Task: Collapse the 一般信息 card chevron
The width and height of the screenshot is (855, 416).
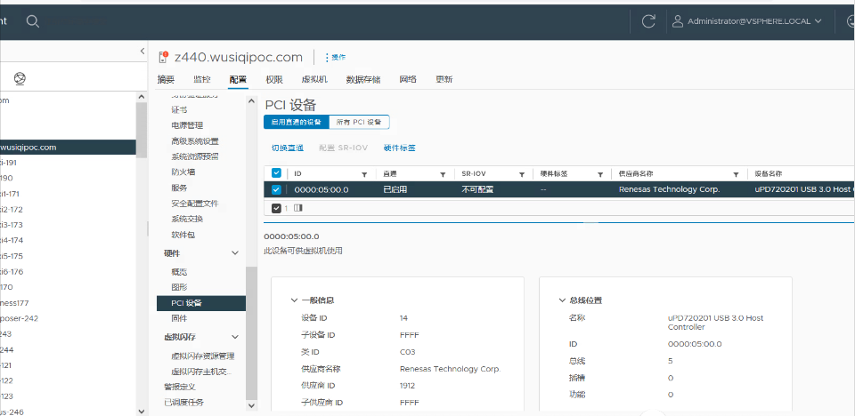Action: pyautogui.click(x=294, y=300)
